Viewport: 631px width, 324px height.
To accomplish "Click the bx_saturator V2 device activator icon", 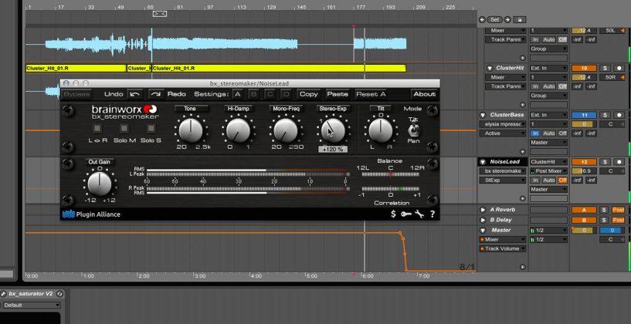I will pos(3,294).
